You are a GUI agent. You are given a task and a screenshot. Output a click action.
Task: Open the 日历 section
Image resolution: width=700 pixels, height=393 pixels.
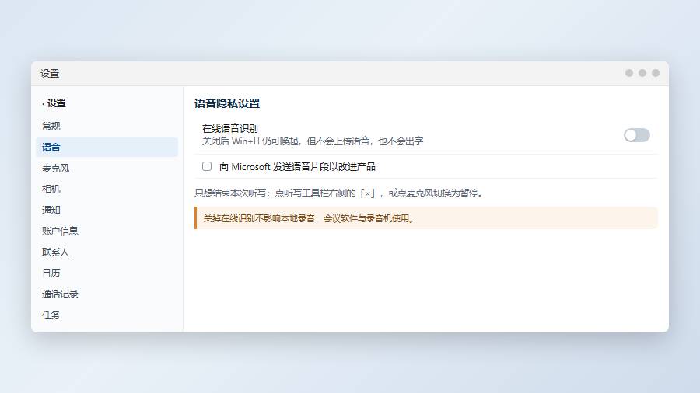tap(107, 273)
